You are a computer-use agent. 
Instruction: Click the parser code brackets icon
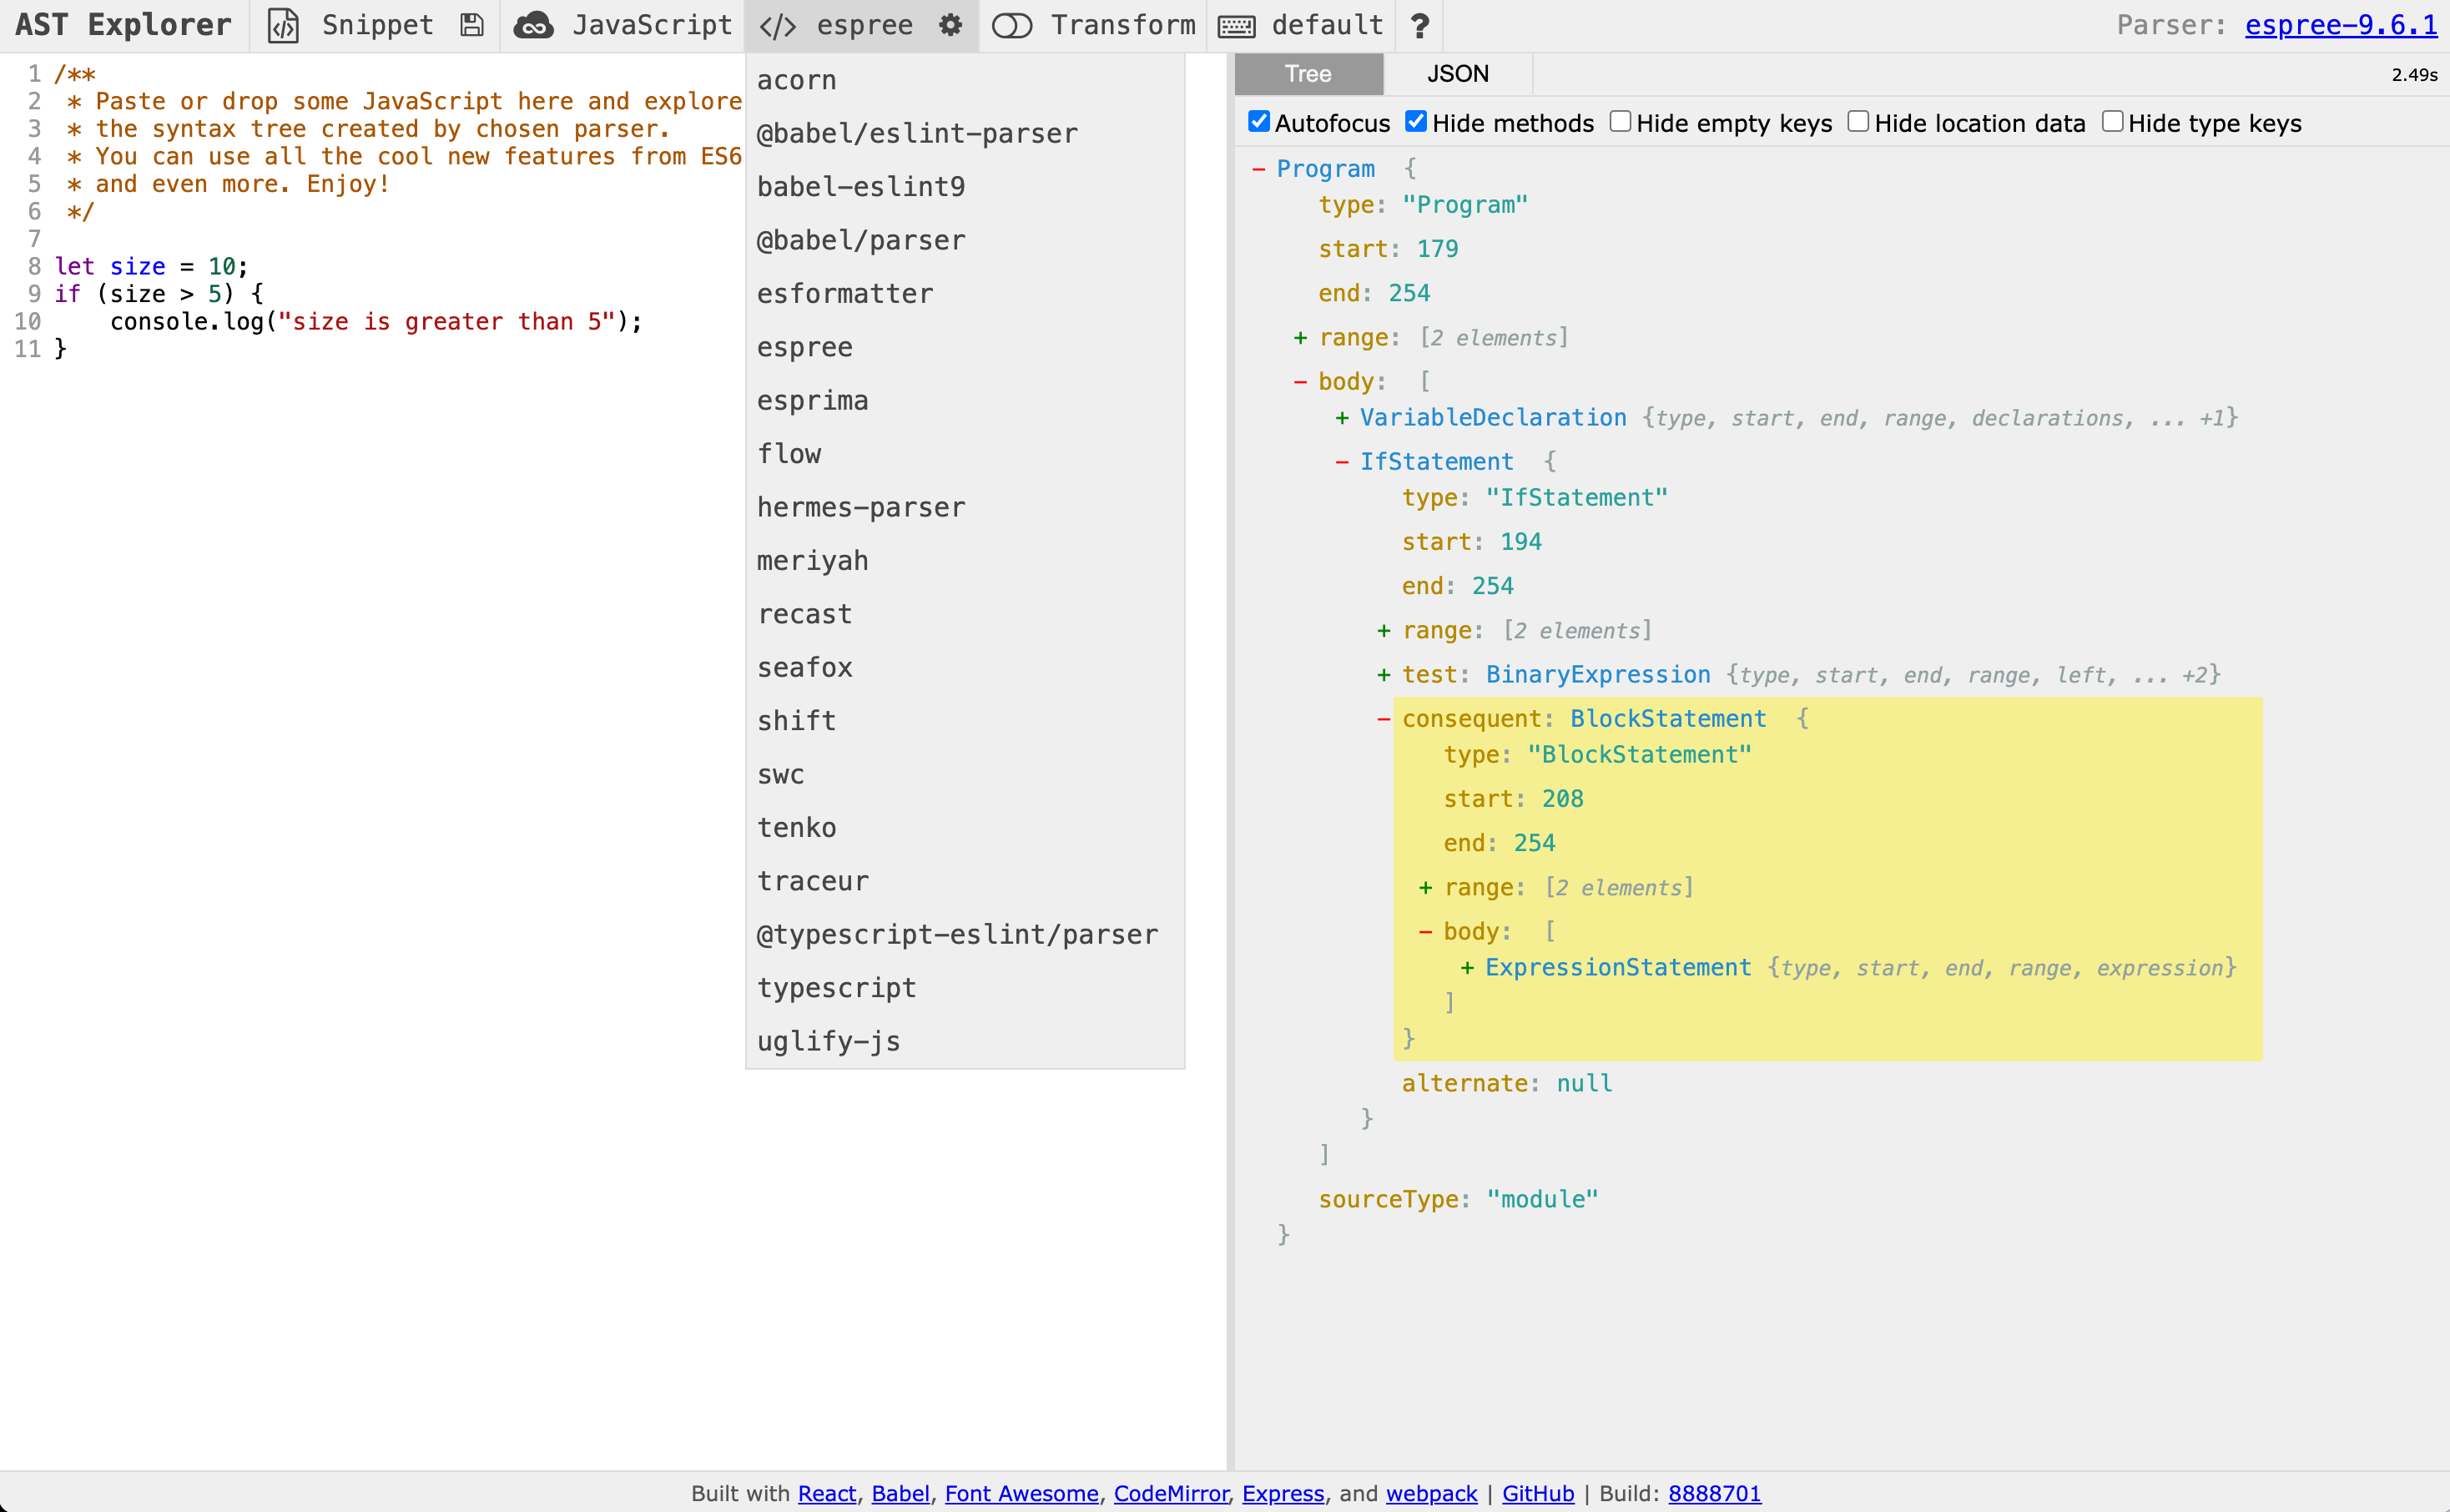click(x=777, y=25)
